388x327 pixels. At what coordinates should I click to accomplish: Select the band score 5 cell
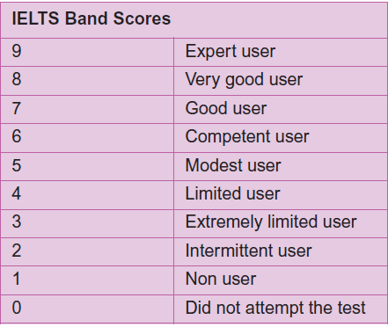coord(87,166)
